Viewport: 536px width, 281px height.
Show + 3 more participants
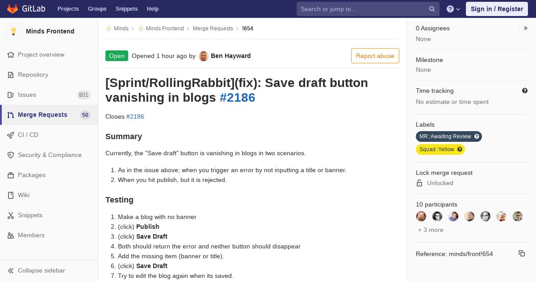[x=431, y=230]
